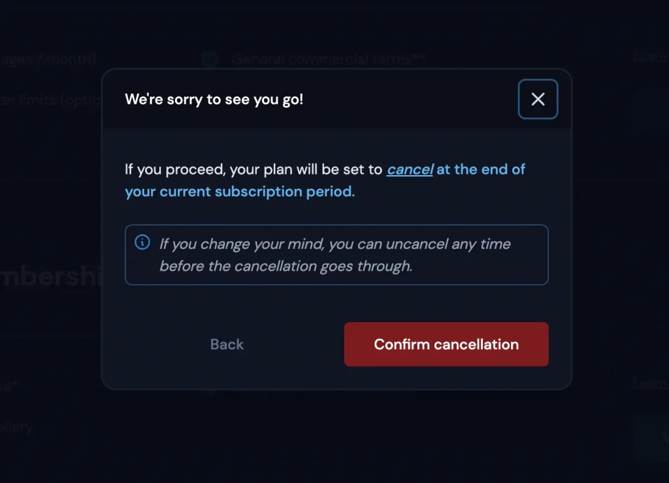Screen dimensions: 669x483
Task: Click the dimmed Learn link beside Back row
Action: point(650,383)
